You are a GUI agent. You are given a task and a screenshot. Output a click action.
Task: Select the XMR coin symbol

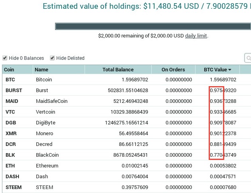pyautogui.click(x=11, y=133)
